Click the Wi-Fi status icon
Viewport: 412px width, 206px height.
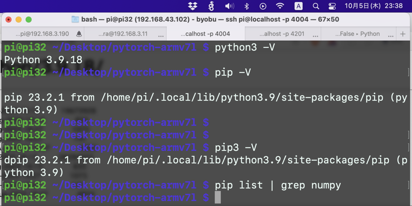coord(280,6)
